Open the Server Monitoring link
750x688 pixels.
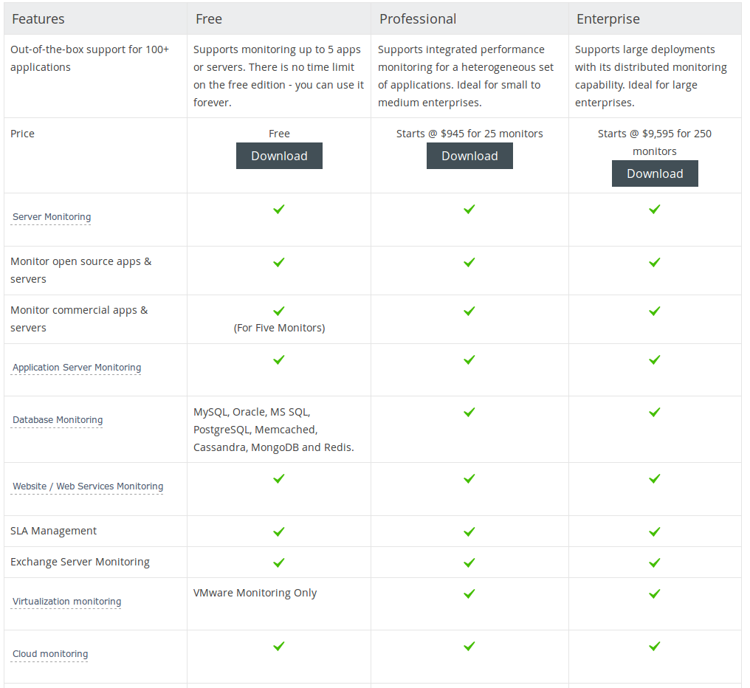51,216
